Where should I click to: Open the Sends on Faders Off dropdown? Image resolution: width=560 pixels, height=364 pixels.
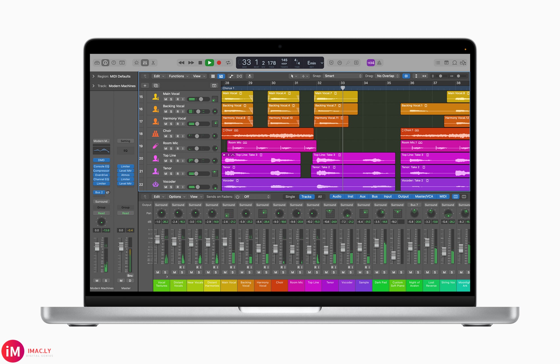(256, 197)
